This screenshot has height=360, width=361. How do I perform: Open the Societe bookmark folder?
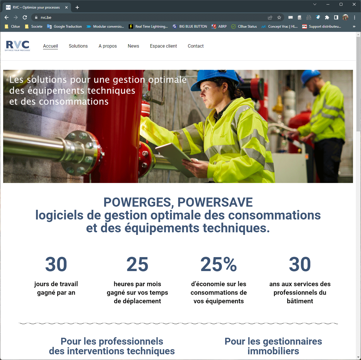34,27
